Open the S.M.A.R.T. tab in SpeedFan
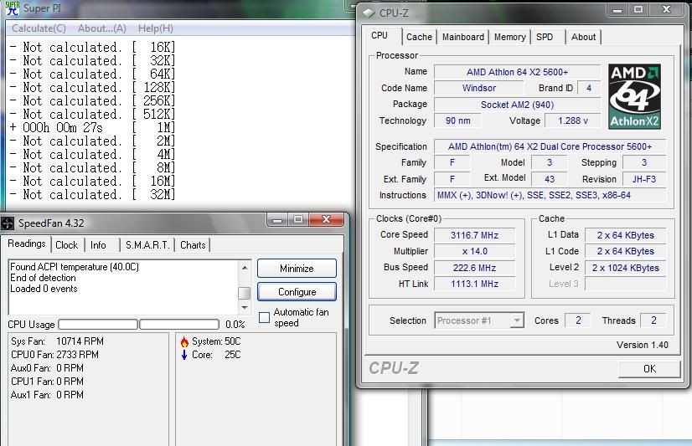Screen dimensions: 692x446 pyautogui.click(x=147, y=245)
